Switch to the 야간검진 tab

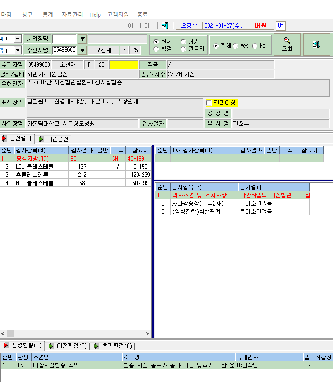tap(54, 139)
